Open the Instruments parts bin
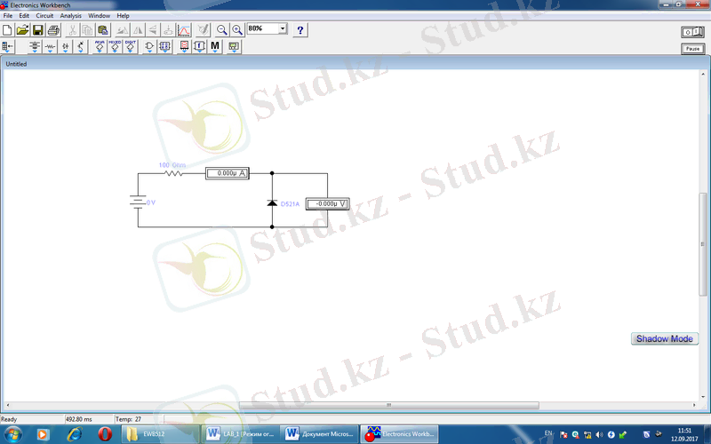Screen dimensions: 711x444 pyautogui.click(x=234, y=47)
